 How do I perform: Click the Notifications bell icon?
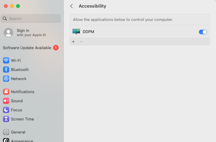pyautogui.click(x=6, y=92)
